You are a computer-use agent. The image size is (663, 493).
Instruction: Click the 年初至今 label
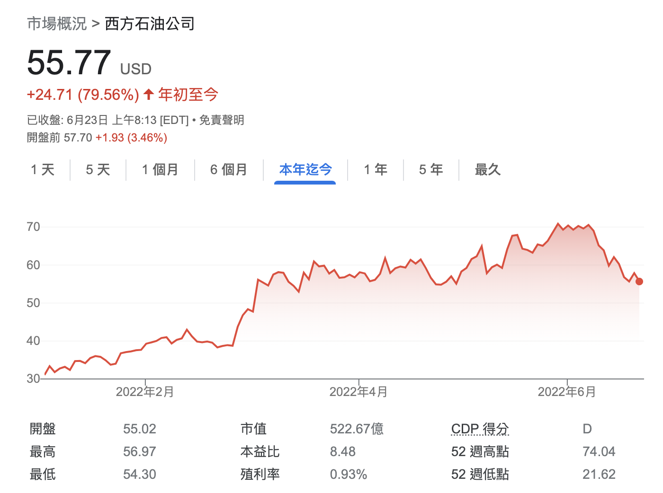[x=188, y=95]
